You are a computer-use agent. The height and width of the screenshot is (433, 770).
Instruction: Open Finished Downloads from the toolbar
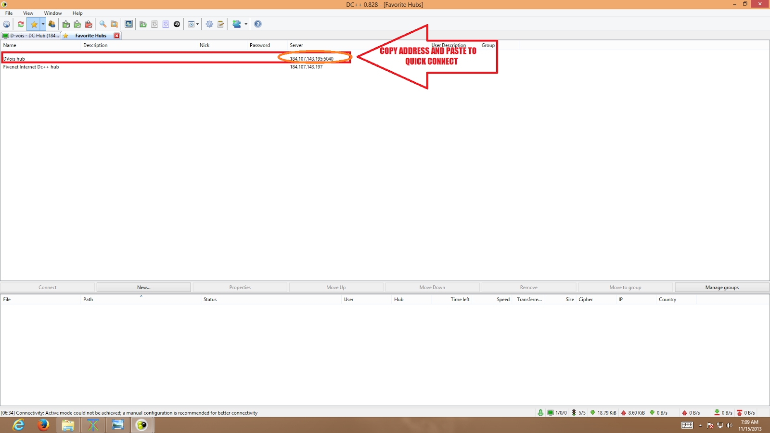tap(77, 24)
